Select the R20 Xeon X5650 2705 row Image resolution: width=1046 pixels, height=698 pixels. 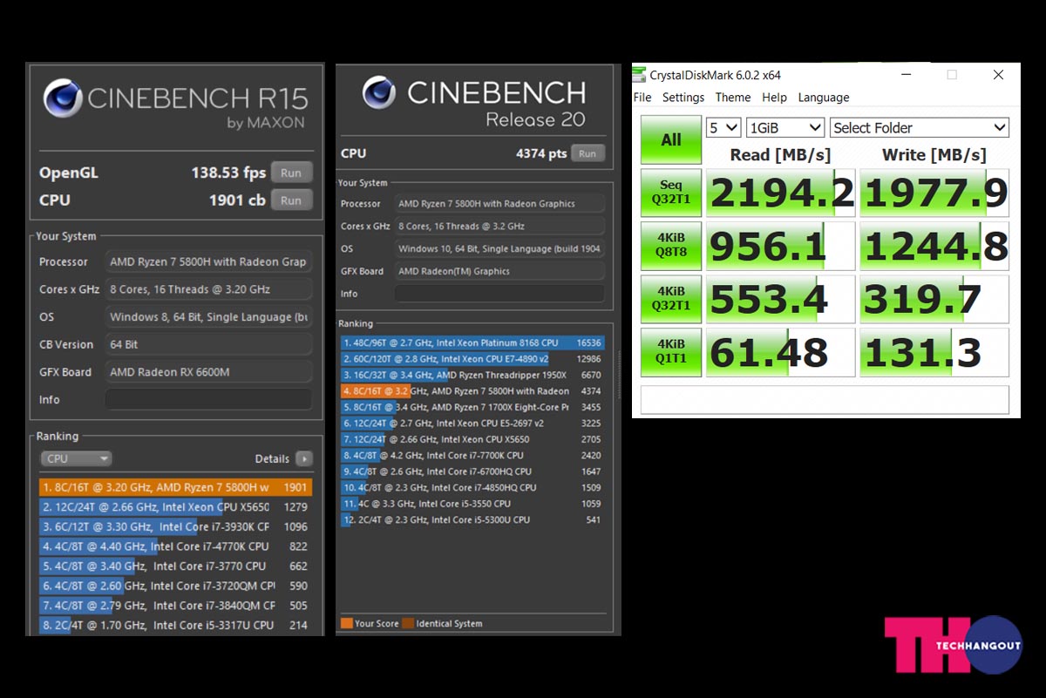point(472,439)
